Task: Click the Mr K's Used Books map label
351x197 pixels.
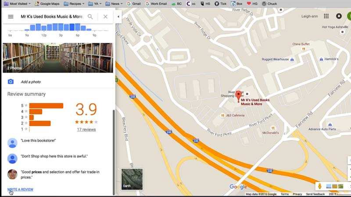Action: click(255, 102)
